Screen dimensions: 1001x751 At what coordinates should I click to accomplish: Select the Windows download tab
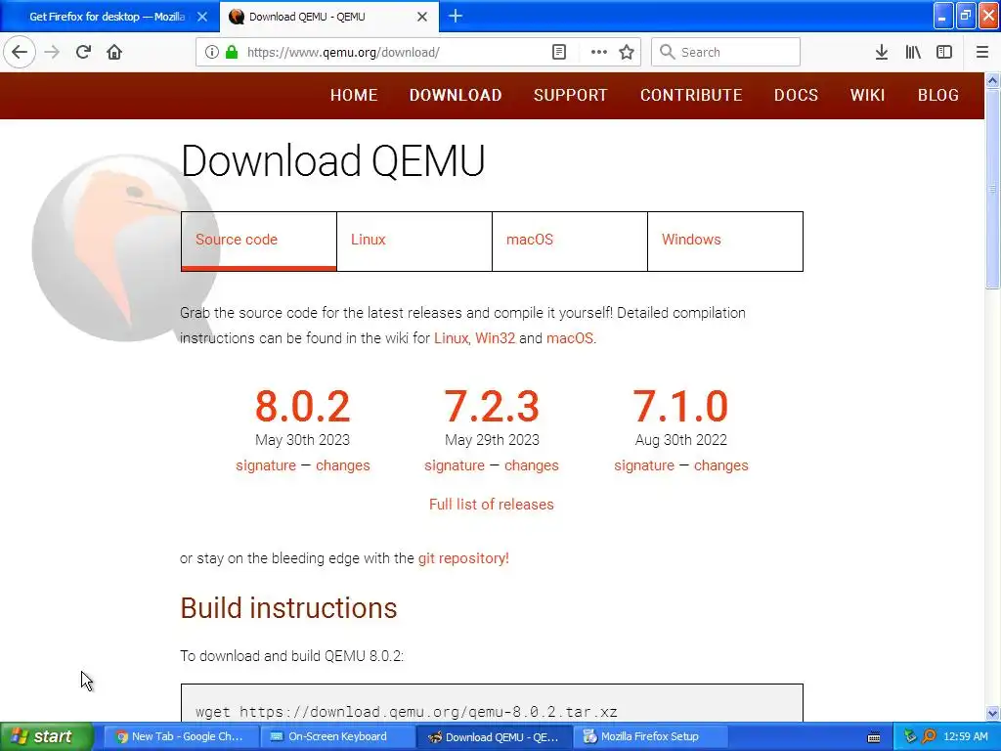click(725, 242)
